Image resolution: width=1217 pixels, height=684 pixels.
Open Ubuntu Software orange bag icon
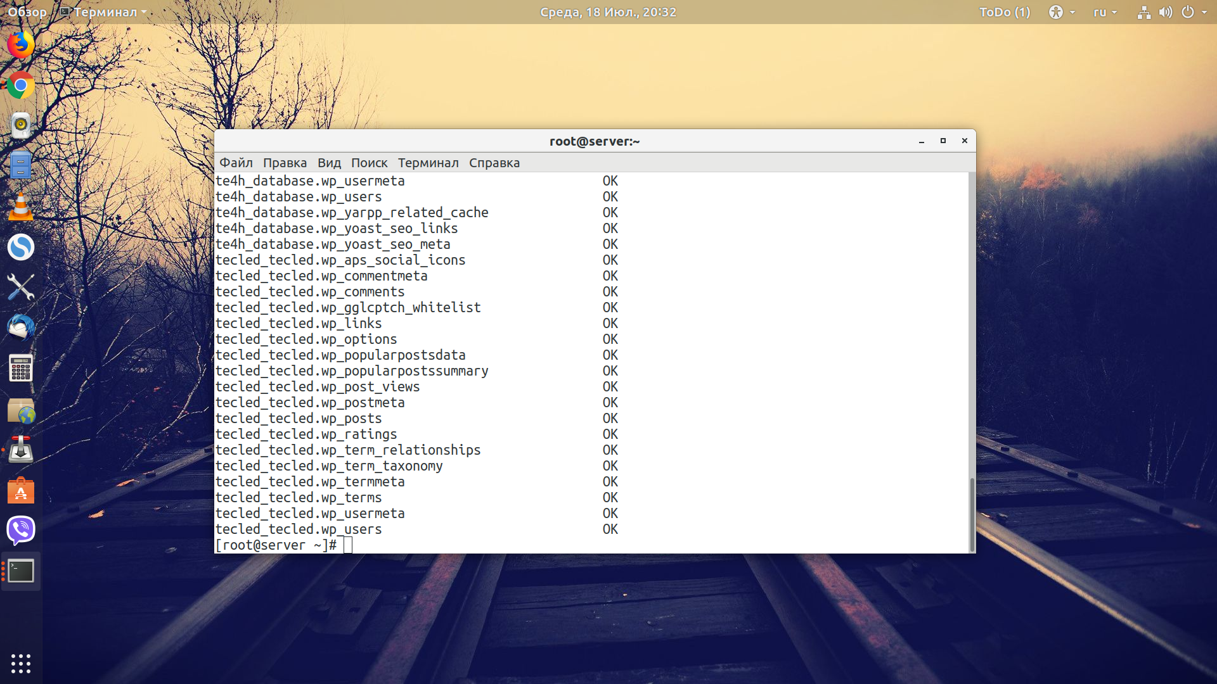click(21, 490)
